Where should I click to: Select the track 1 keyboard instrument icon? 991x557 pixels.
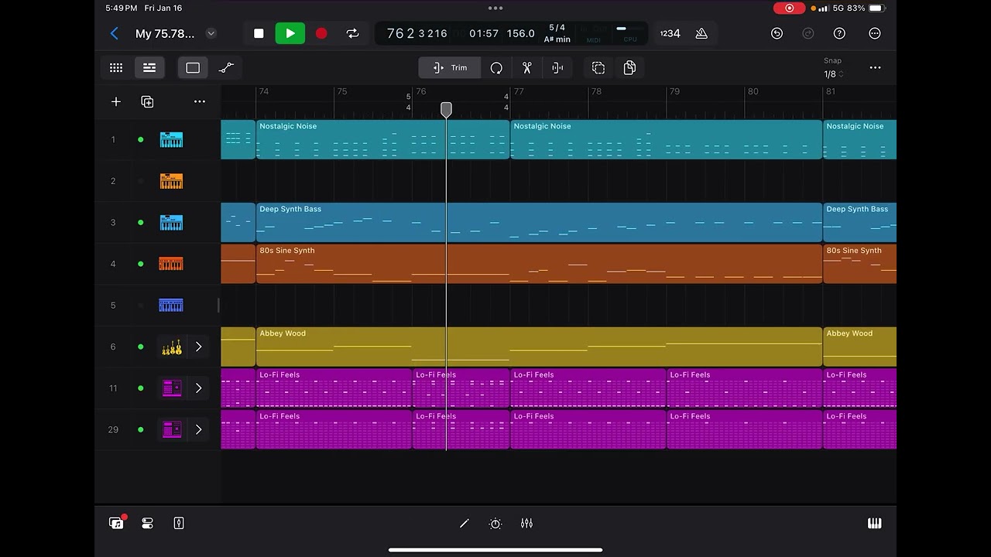(x=171, y=140)
